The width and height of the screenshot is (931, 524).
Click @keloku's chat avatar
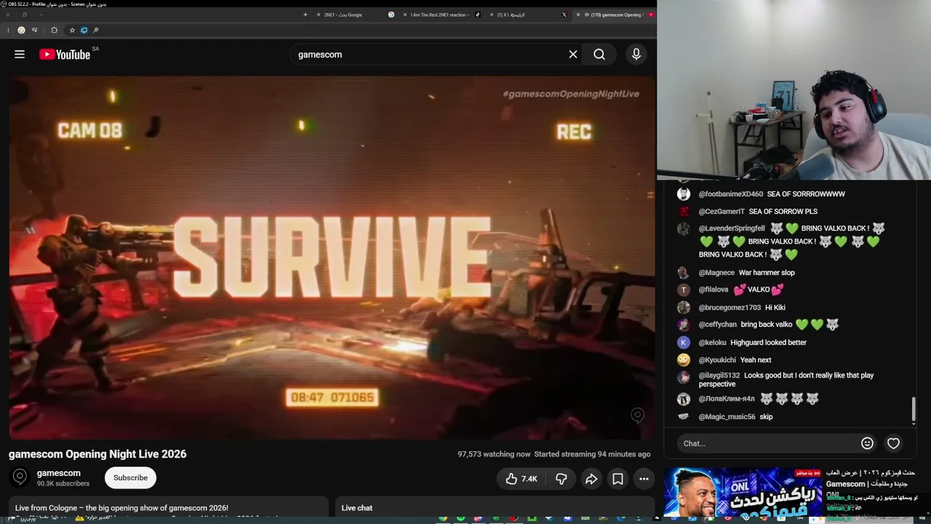(x=684, y=342)
